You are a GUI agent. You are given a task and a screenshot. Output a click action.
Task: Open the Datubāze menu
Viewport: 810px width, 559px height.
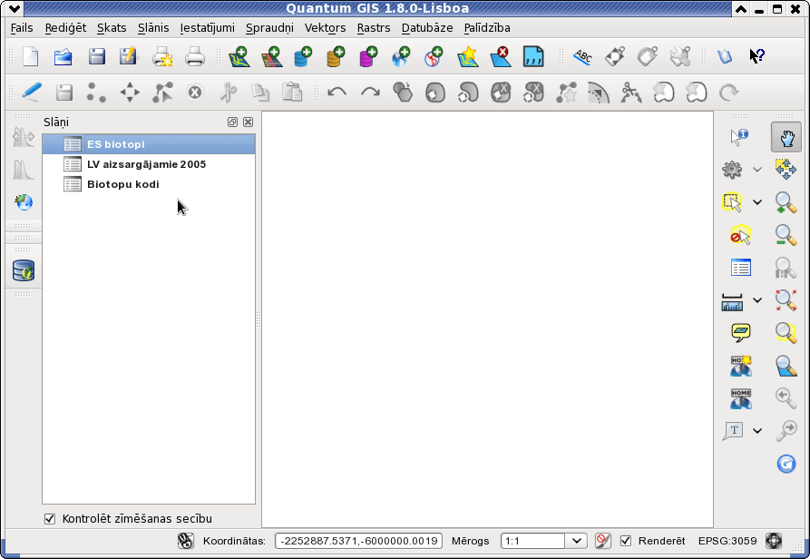(427, 28)
